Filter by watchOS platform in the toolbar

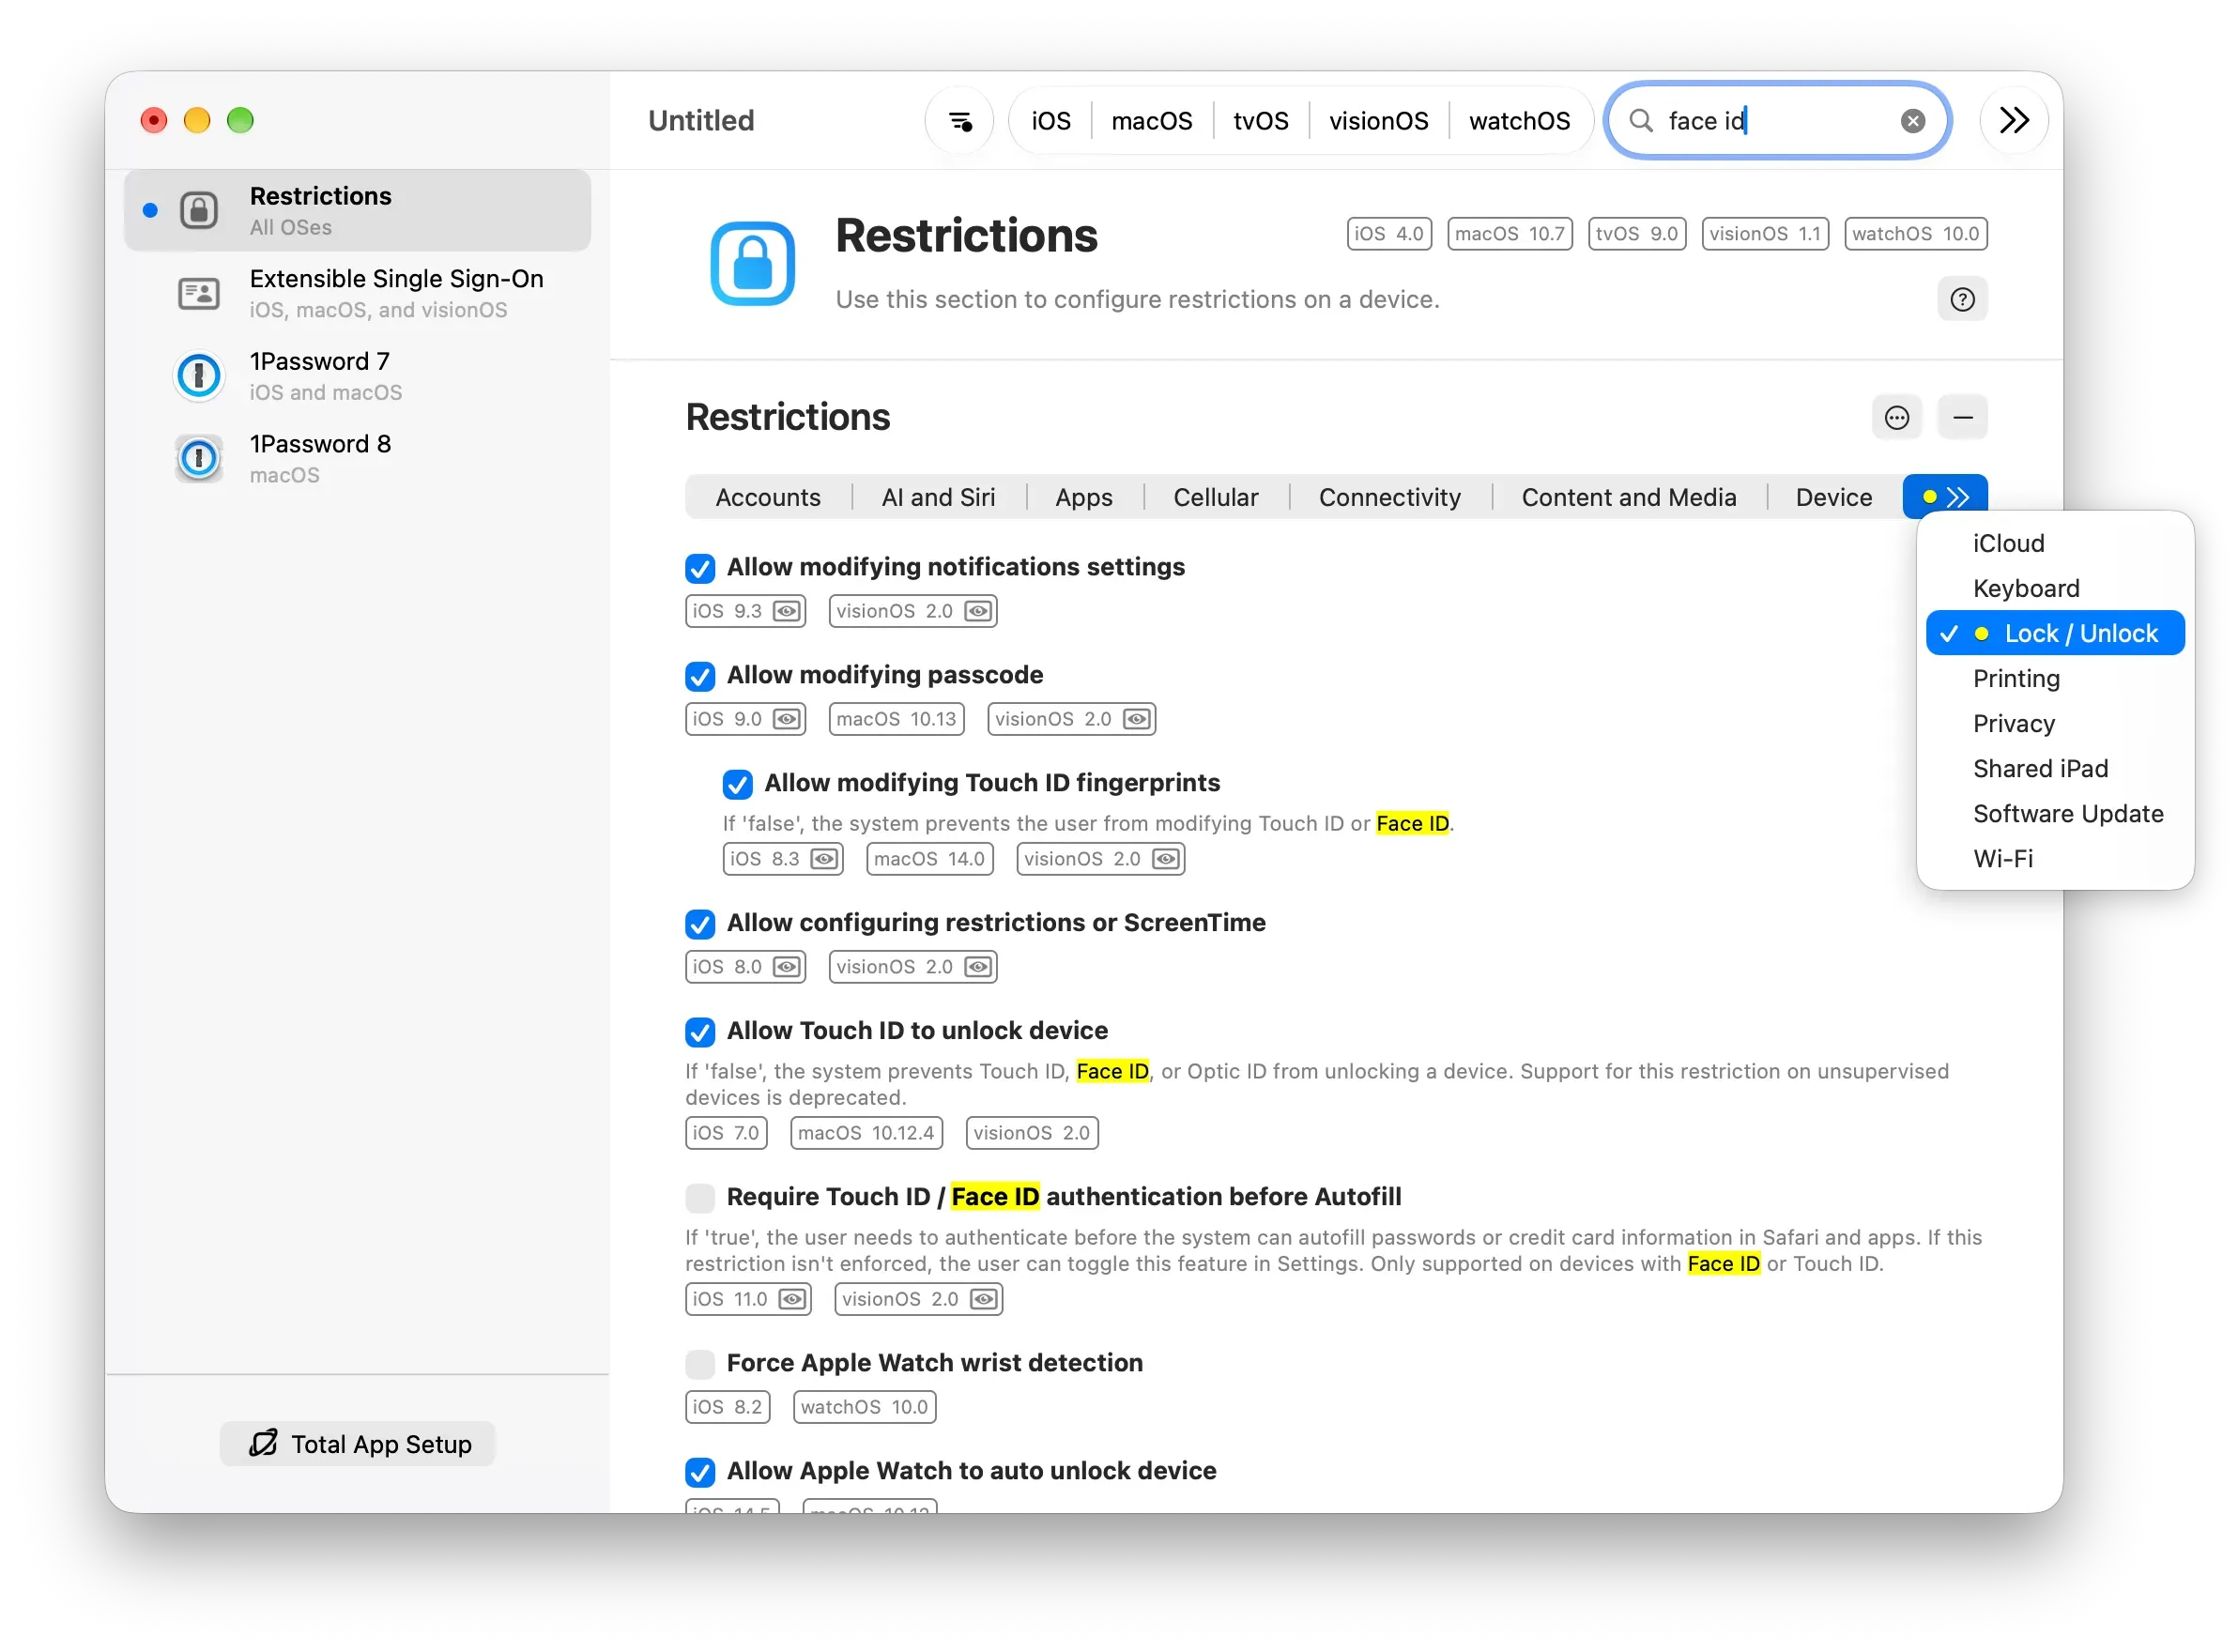tap(1519, 121)
